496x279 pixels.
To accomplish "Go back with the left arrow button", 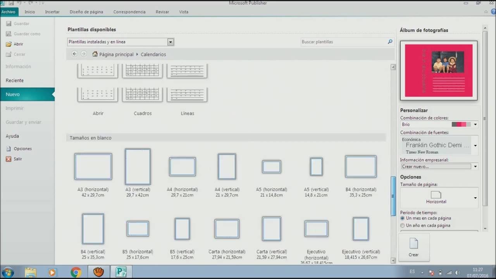I will pos(74,54).
